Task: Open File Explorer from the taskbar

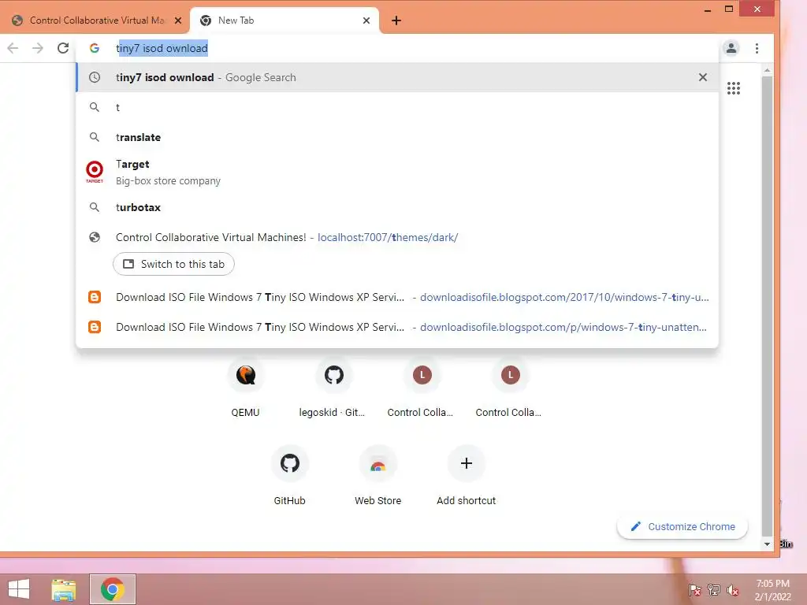Action: 64,589
